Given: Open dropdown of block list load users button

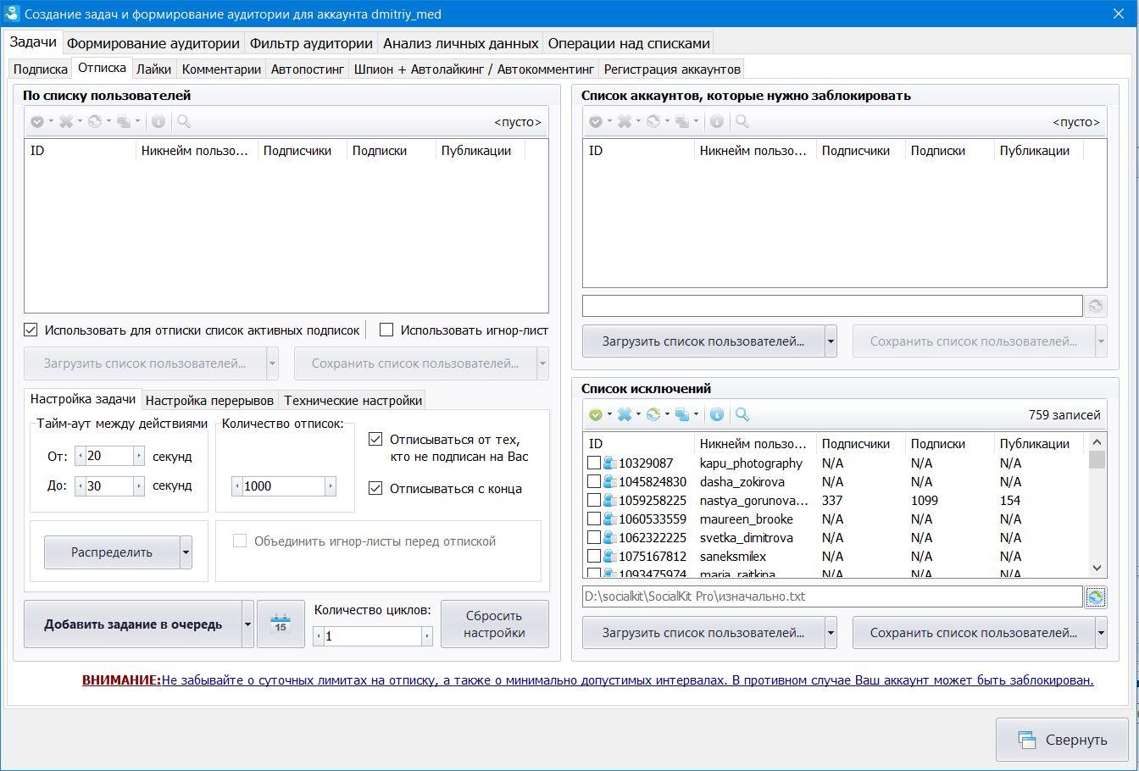Looking at the screenshot, I should point(831,341).
